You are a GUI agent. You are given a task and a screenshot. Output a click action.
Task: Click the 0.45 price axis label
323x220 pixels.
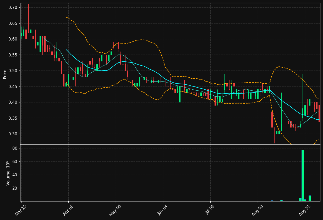(x=13, y=86)
